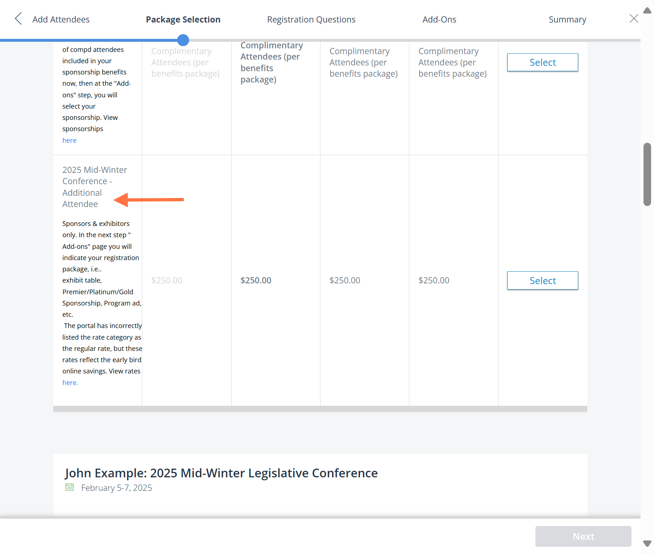The height and width of the screenshot is (554, 654).
Task: Click the calendar icon beside February 5-7, 2025
Action: (x=69, y=487)
